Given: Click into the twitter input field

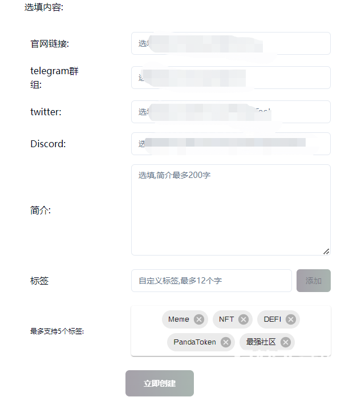Looking at the screenshot, I should (230, 112).
